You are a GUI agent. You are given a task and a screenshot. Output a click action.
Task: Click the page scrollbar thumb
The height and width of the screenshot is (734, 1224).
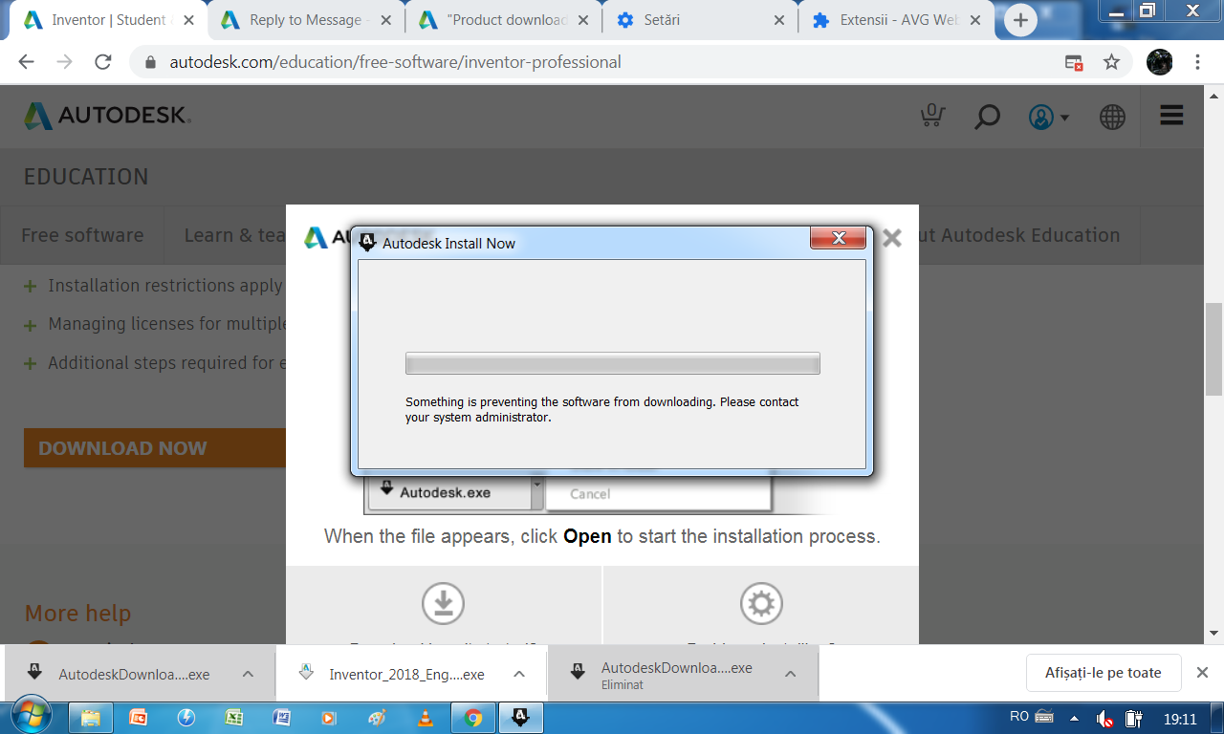(1214, 348)
